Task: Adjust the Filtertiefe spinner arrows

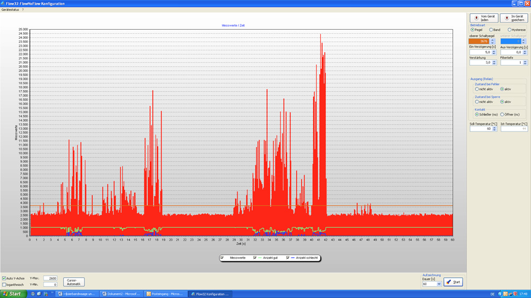Action: point(525,63)
